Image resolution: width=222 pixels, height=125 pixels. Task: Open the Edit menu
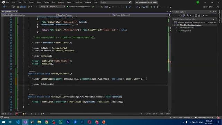13,2
